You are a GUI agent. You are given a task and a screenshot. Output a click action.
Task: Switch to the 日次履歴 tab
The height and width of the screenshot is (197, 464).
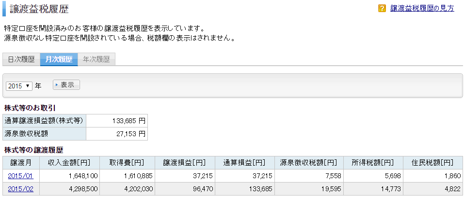[21, 59]
